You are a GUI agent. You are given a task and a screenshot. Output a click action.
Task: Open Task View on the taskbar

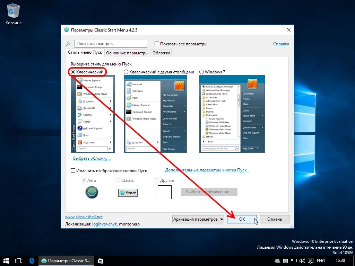[19, 260]
